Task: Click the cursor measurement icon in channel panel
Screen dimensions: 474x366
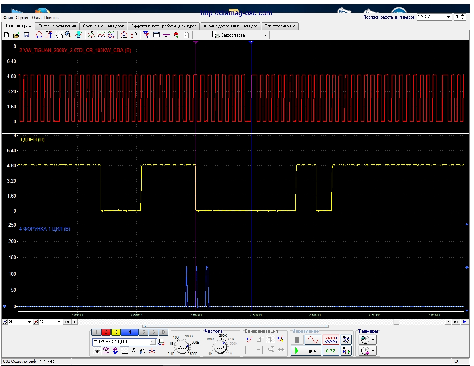Action: click(x=152, y=351)
